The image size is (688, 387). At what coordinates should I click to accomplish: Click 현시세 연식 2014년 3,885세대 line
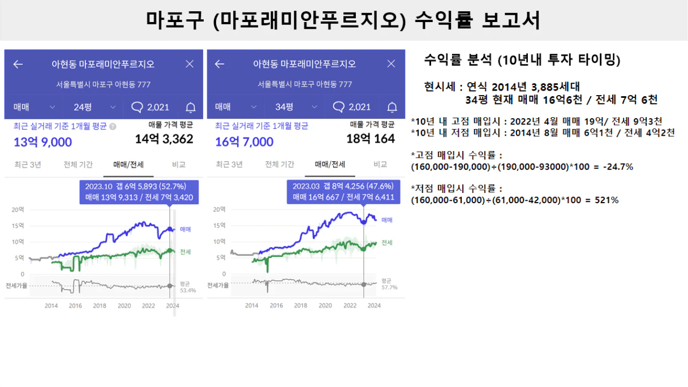tap(502, 87)
